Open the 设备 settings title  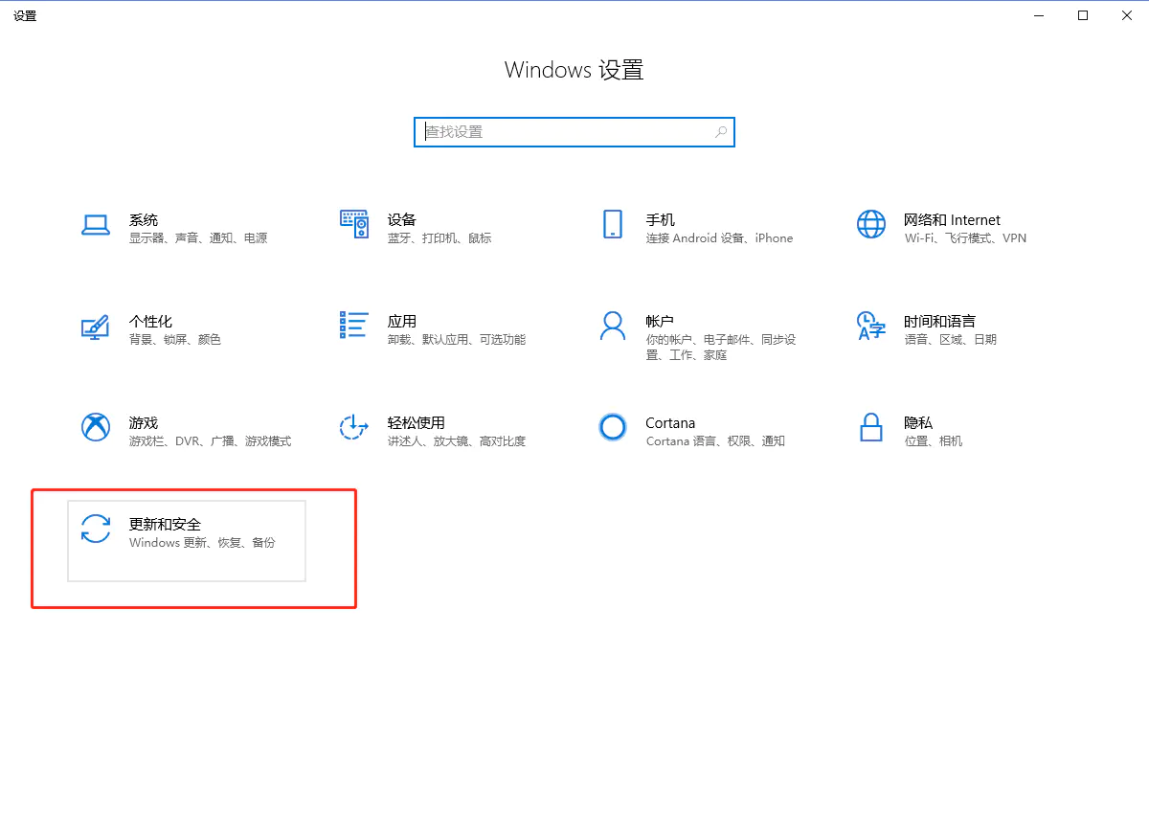[402, 220]
